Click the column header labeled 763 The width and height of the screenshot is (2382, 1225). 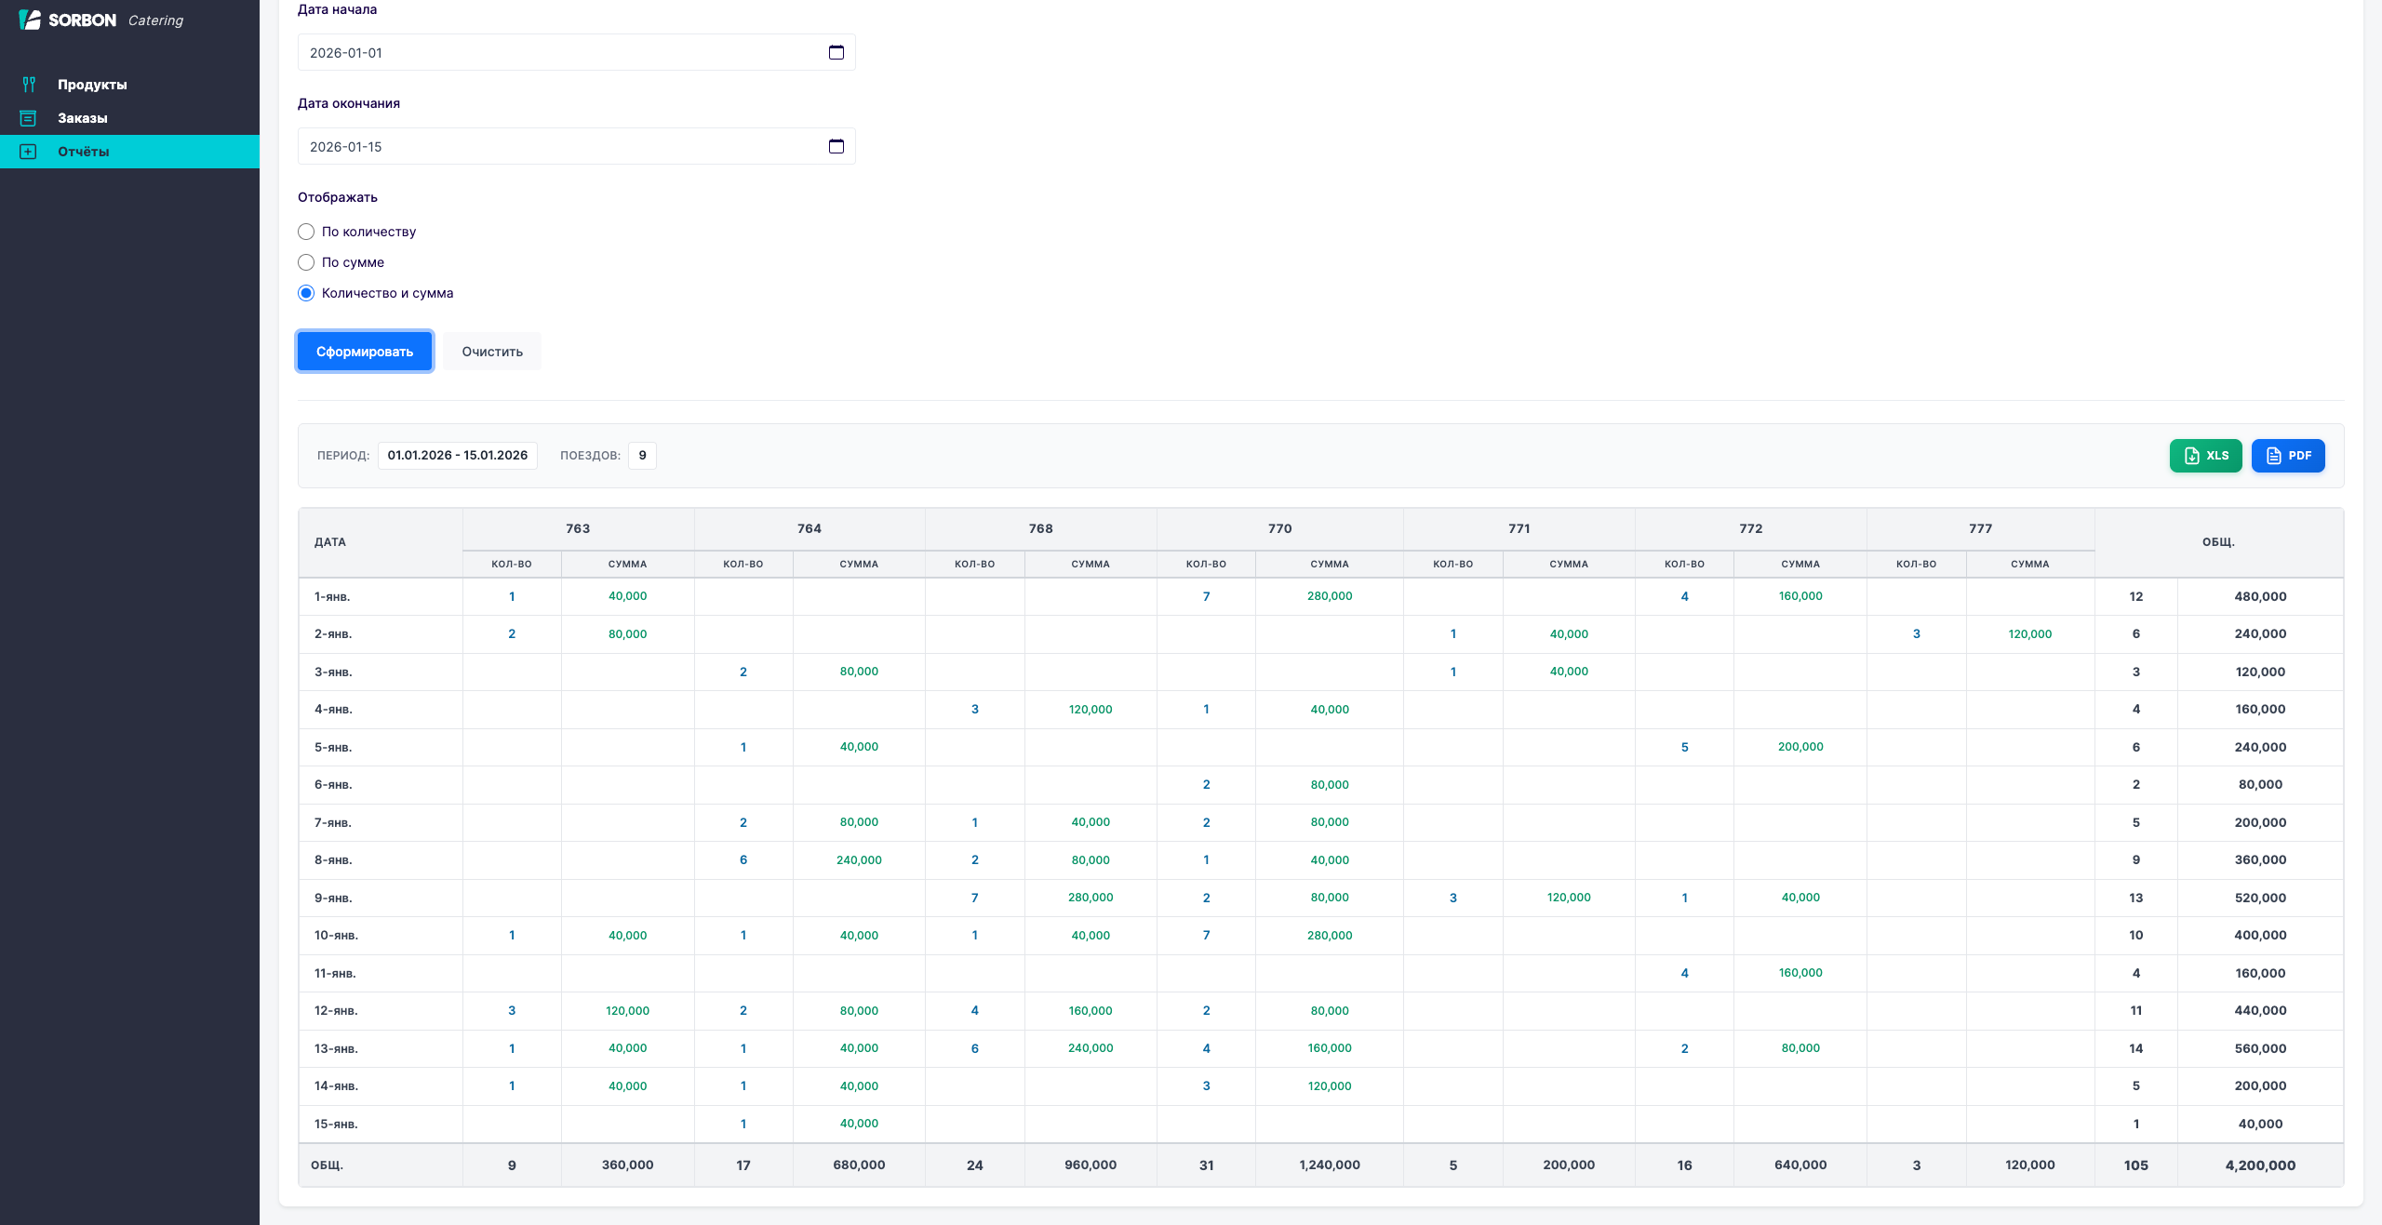(x=578, y=528)
